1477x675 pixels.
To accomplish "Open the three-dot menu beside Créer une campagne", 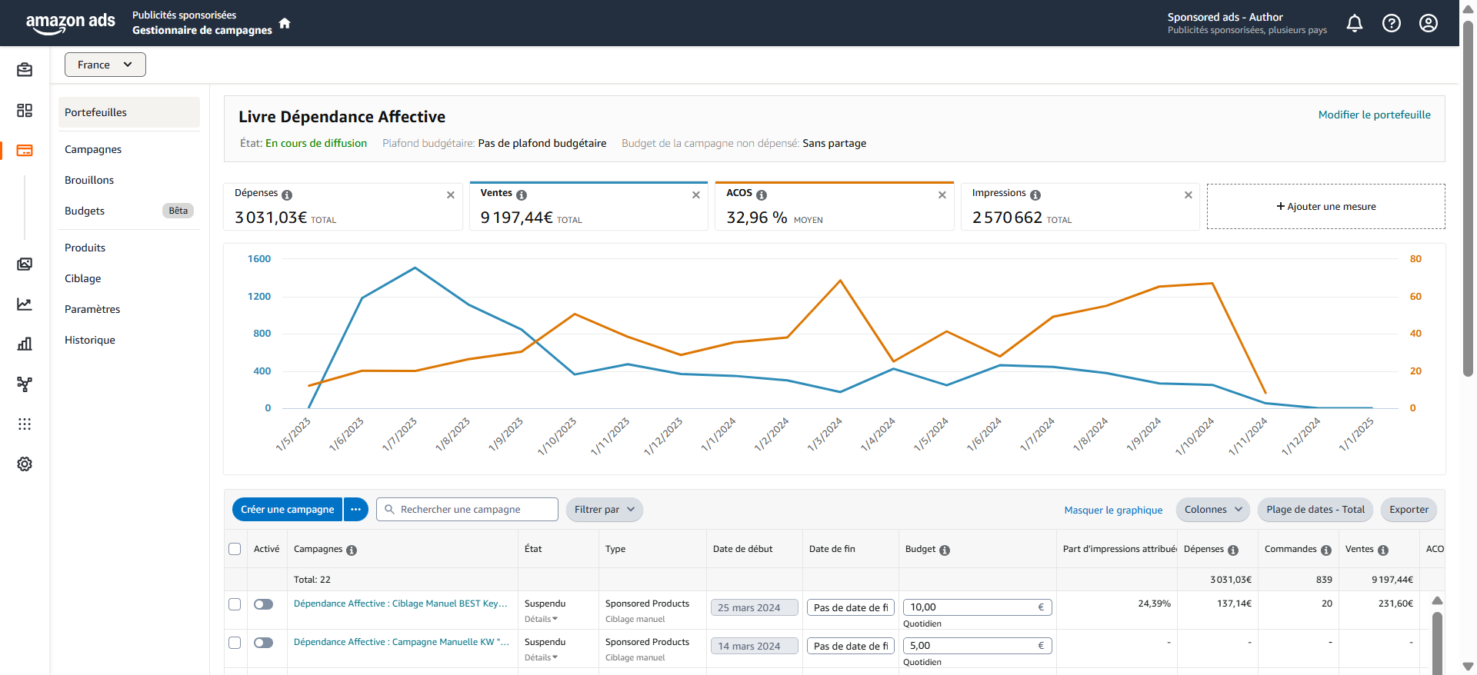I will 355,510.
